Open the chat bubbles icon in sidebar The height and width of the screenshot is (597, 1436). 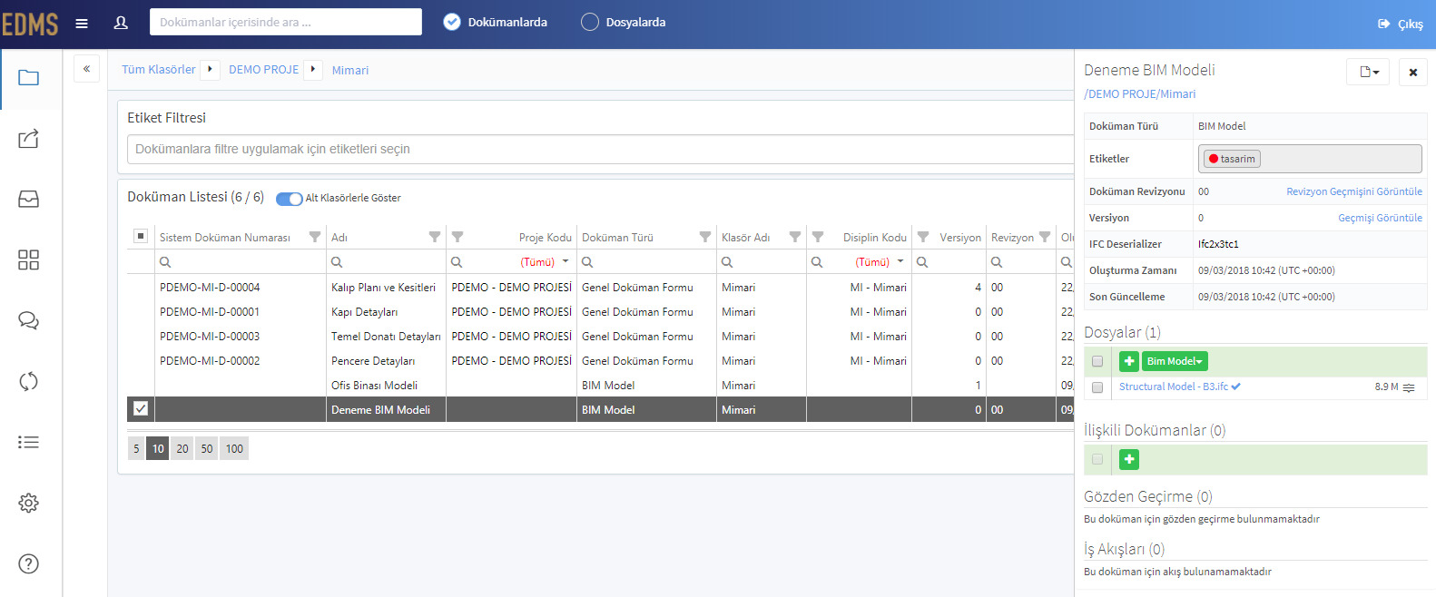pos(29,321)
